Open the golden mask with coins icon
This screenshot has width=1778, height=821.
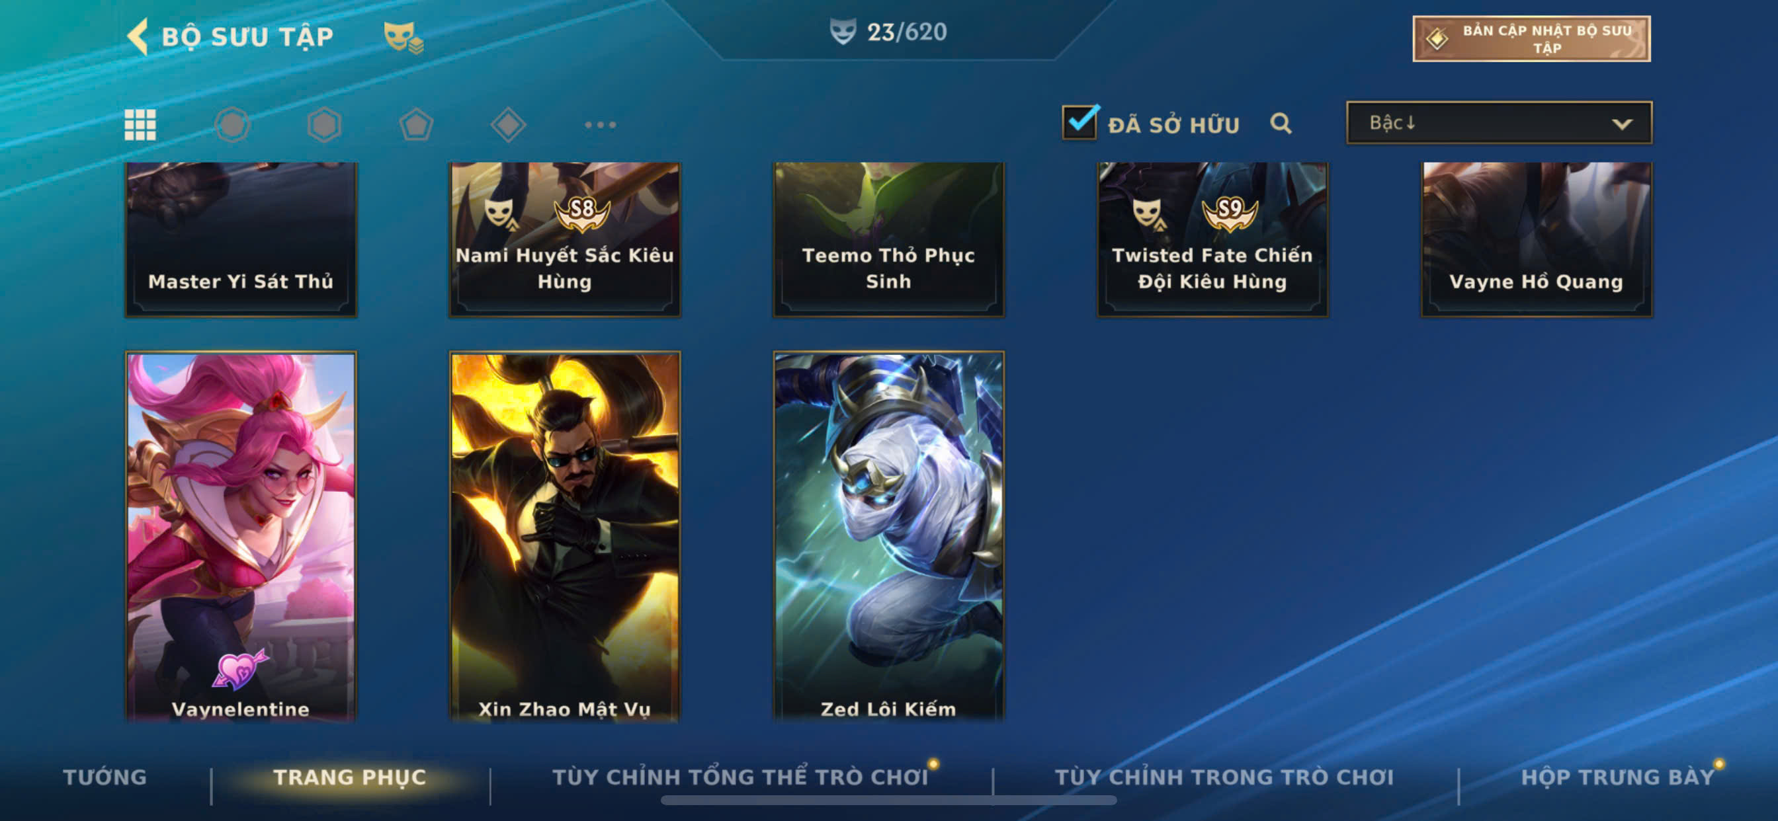[x=403, y=37]
